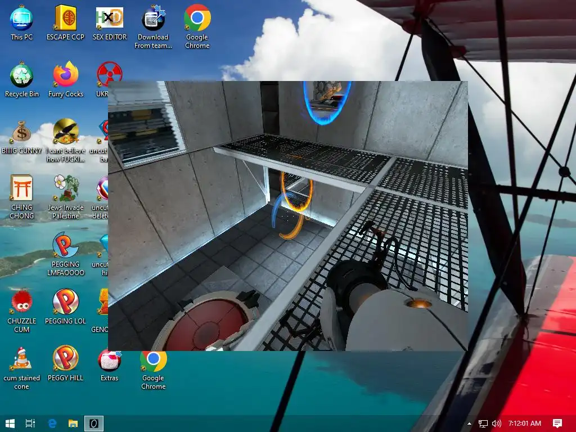Image resolution: width=576 pixels, height=432 pixels.
Task: Launch Microsoft Edge from the taskbar
Action: click(x=52, y=424)
